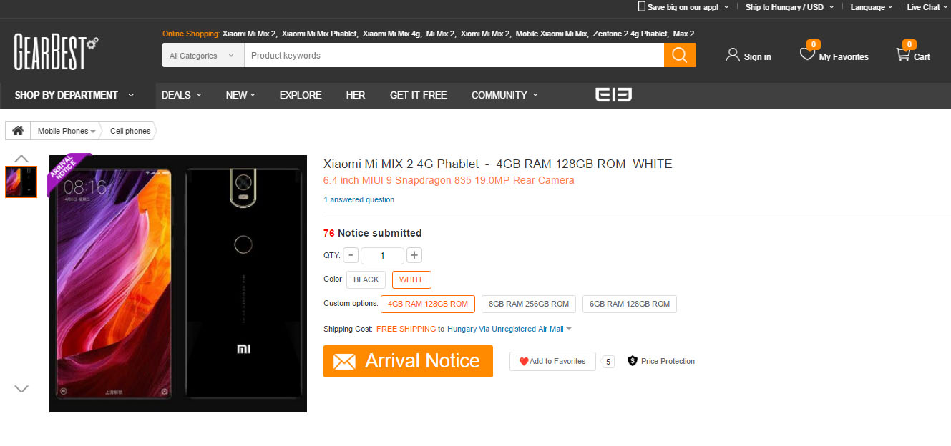This screenshot has width=951, height=446.
Task: Choose the 6GB RAM 128GB ROM option
Action: coord(630,304)
